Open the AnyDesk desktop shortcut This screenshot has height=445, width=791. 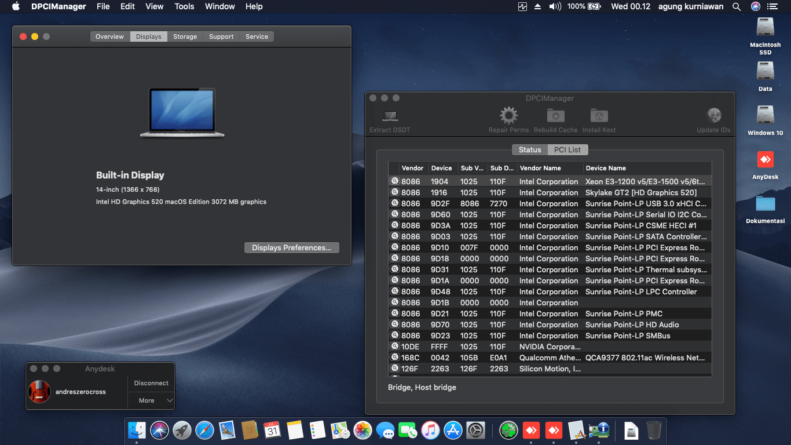point(765,160)
